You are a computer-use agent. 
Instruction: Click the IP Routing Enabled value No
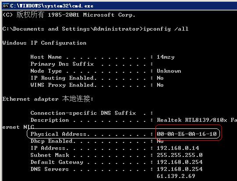(x=160, y=78)
